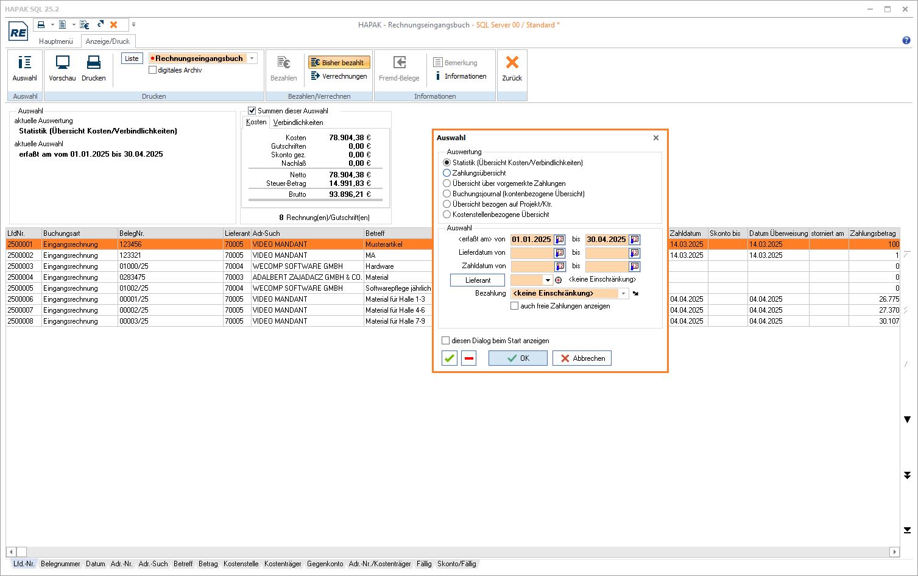Click the Zurück orange X icon

512,63
